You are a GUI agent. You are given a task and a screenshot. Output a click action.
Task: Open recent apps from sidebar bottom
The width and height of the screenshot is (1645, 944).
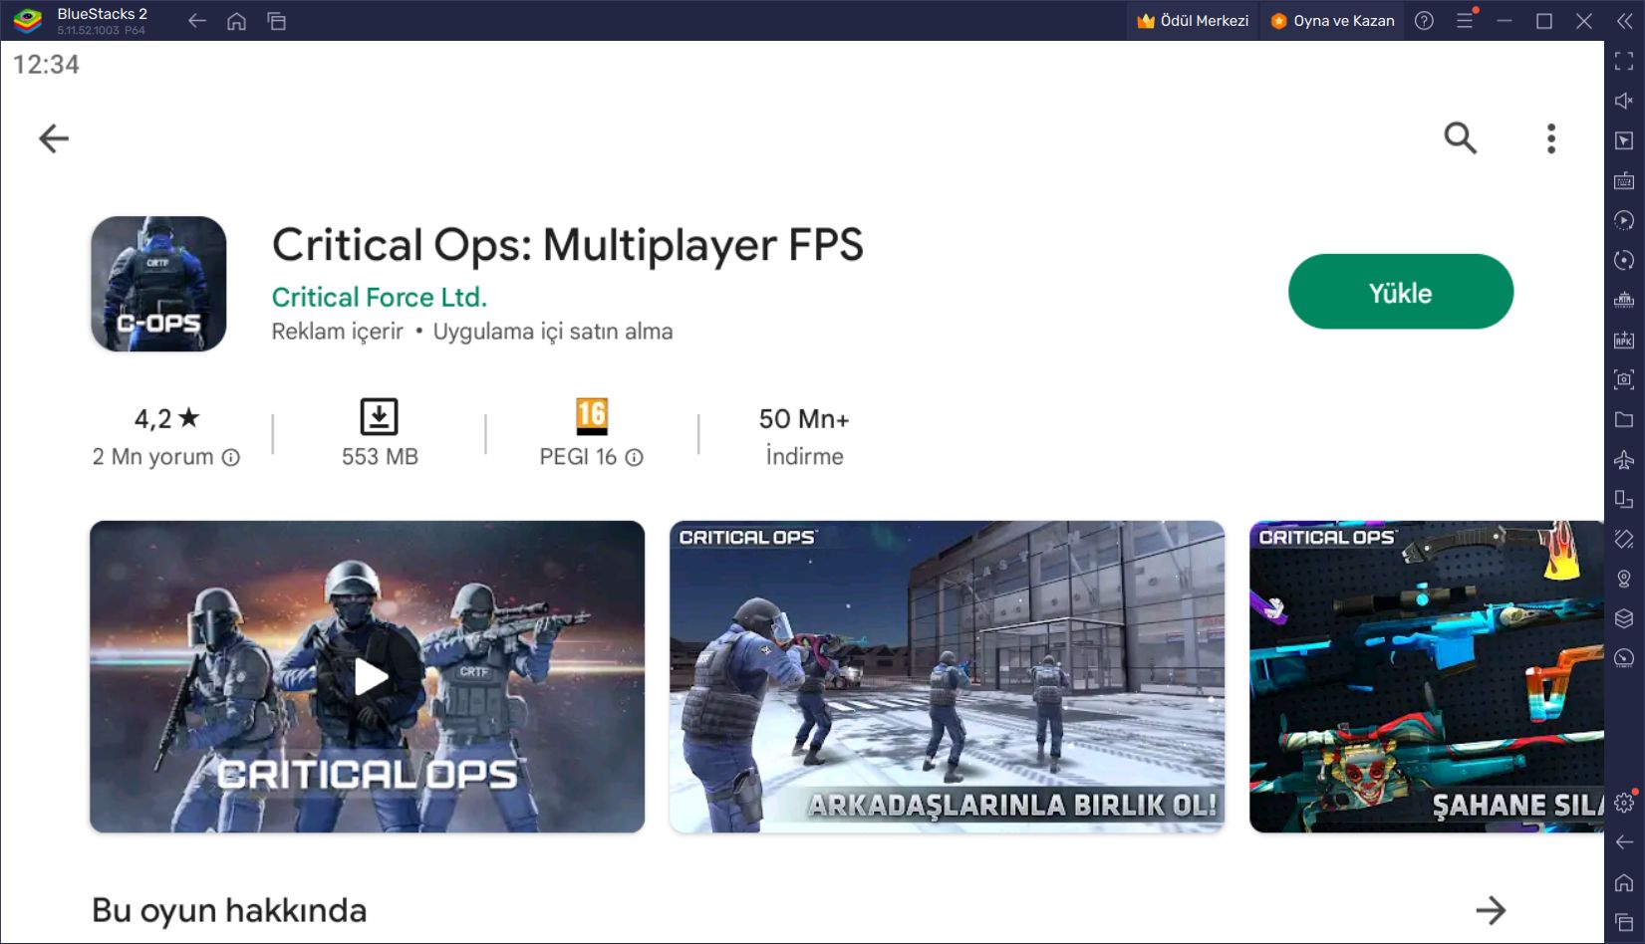(1624, 922)
